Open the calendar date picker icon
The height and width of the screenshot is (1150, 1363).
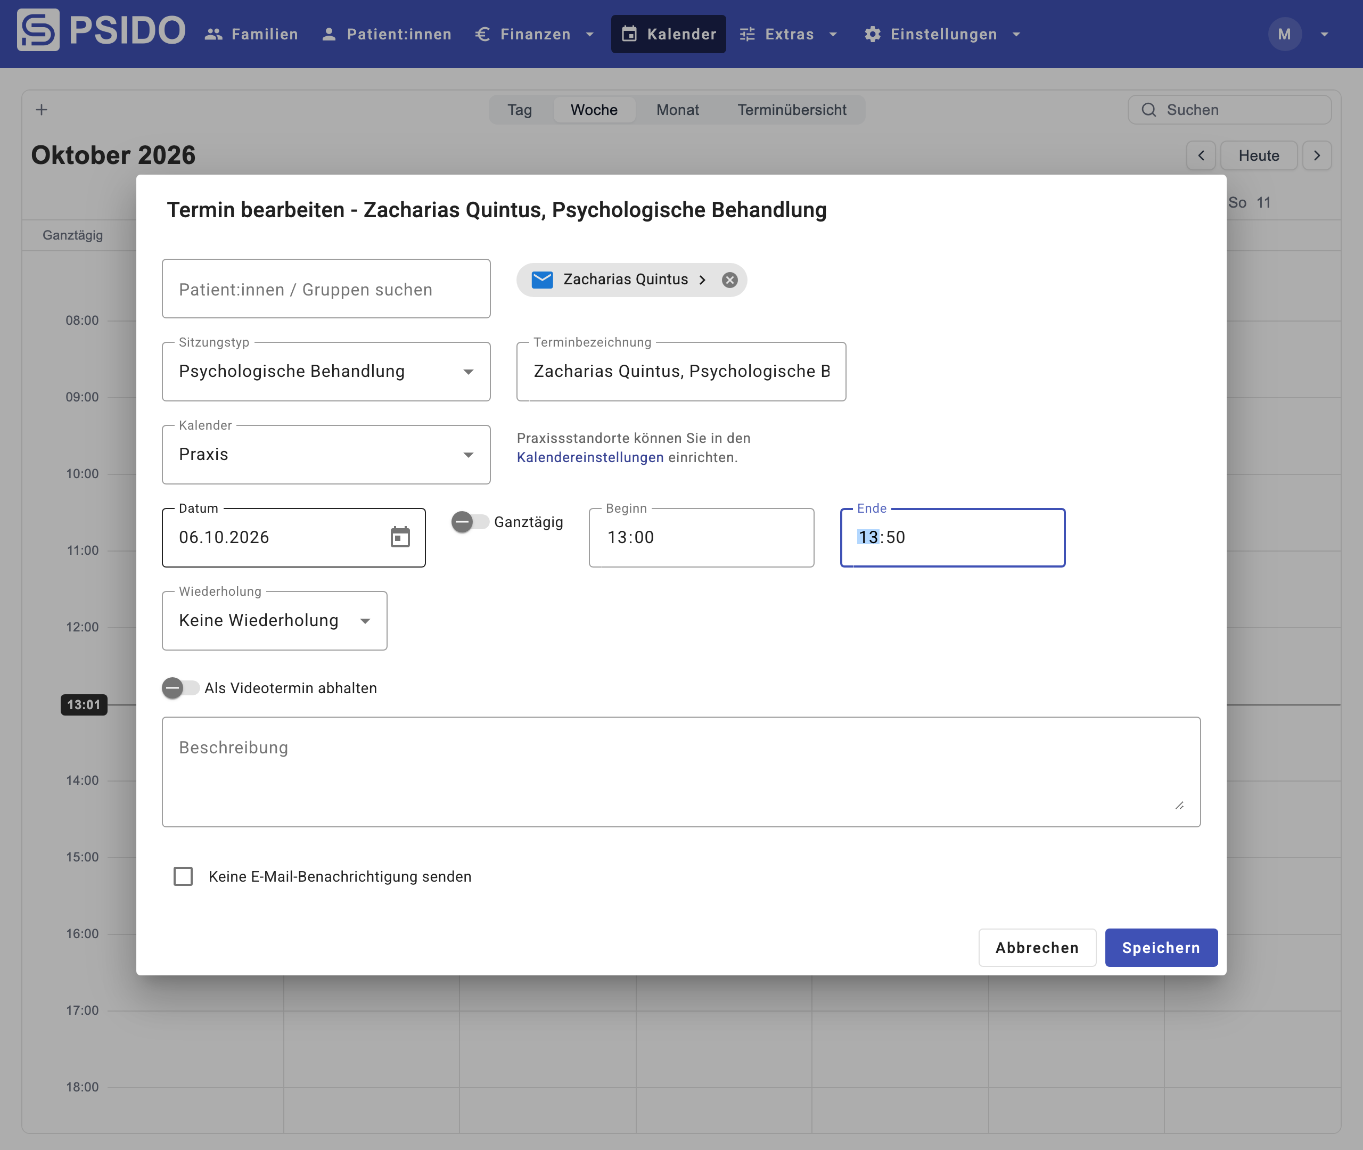coord(399,537)
